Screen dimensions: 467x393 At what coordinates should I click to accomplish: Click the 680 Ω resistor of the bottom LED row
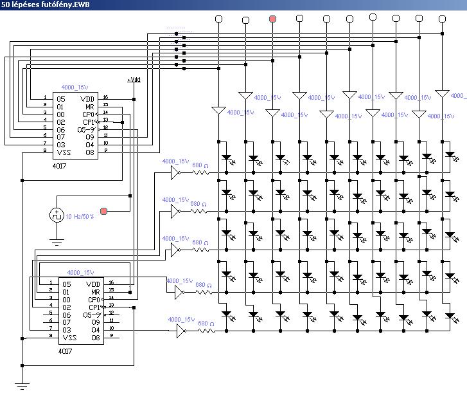pos(206,331)
